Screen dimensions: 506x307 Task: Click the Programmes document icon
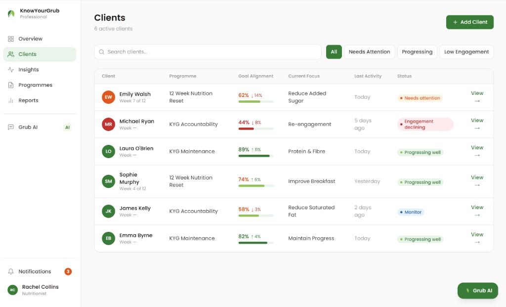point(11,85)
